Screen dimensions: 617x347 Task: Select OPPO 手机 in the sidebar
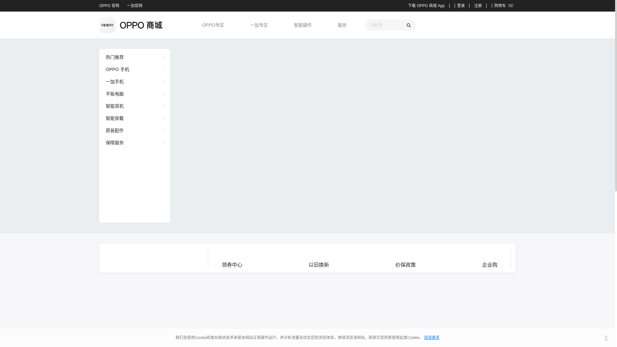[118, 69]
